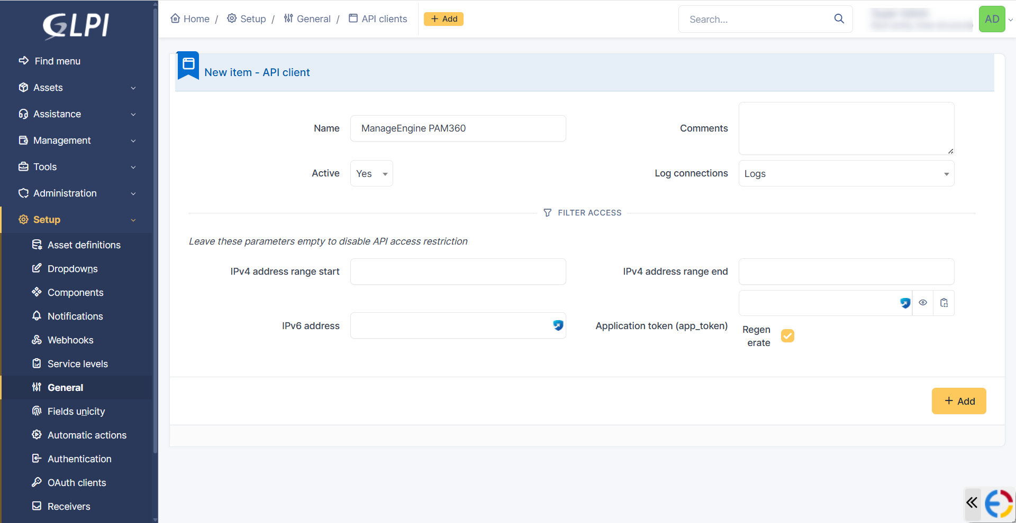Click the Asset definitions icon
The height and width of the screenshot is (523, 1016).
click(37, 245)
